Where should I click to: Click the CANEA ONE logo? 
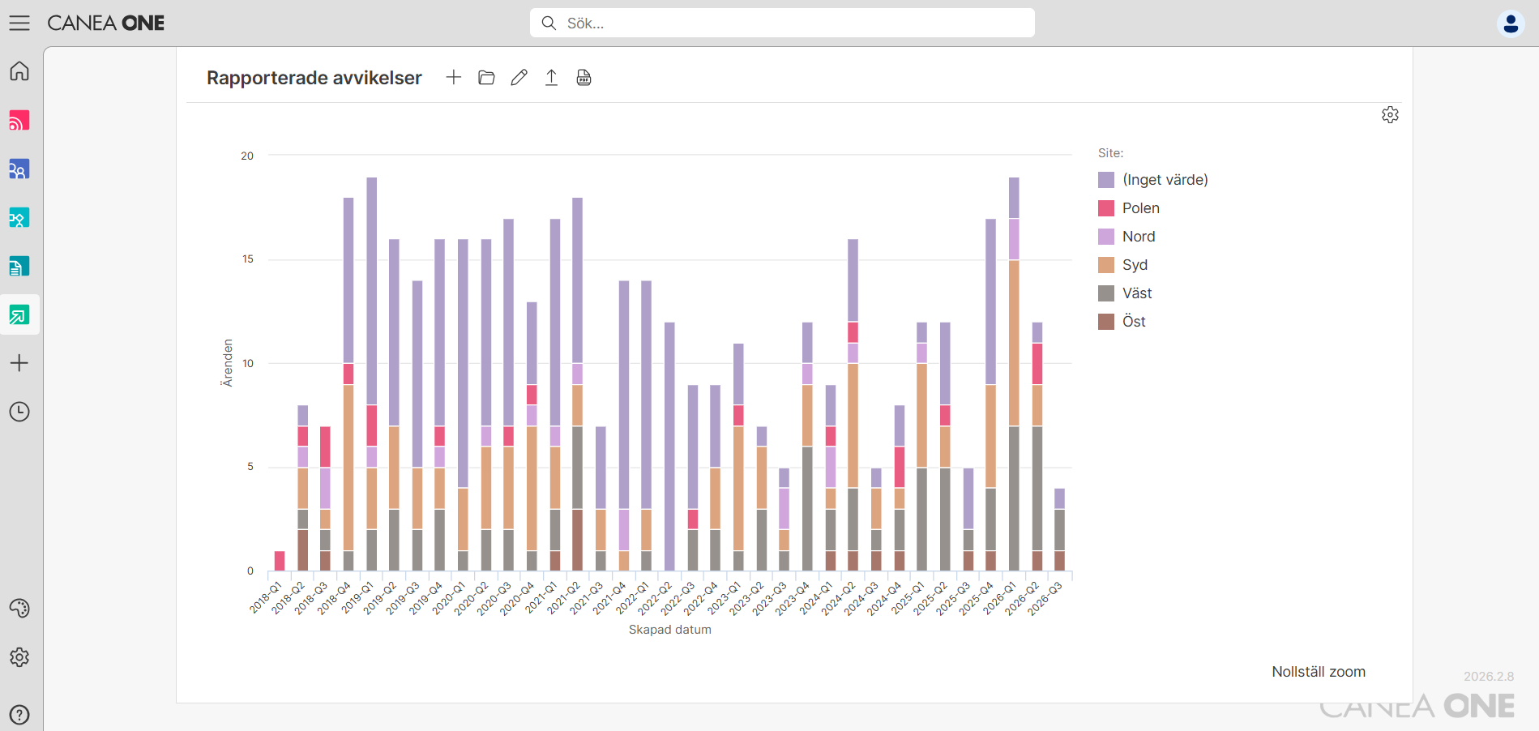point(106,23)
